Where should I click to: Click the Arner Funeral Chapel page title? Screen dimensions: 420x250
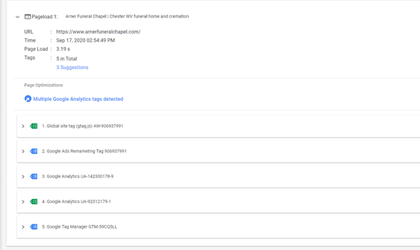[x=127, y=16]
